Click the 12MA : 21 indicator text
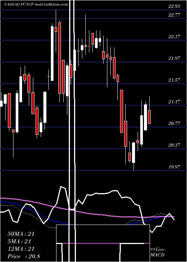 pyautogui.click(x=21, y=249)
